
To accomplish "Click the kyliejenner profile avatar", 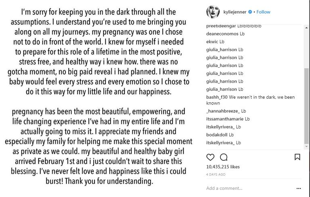I will 212,12.
